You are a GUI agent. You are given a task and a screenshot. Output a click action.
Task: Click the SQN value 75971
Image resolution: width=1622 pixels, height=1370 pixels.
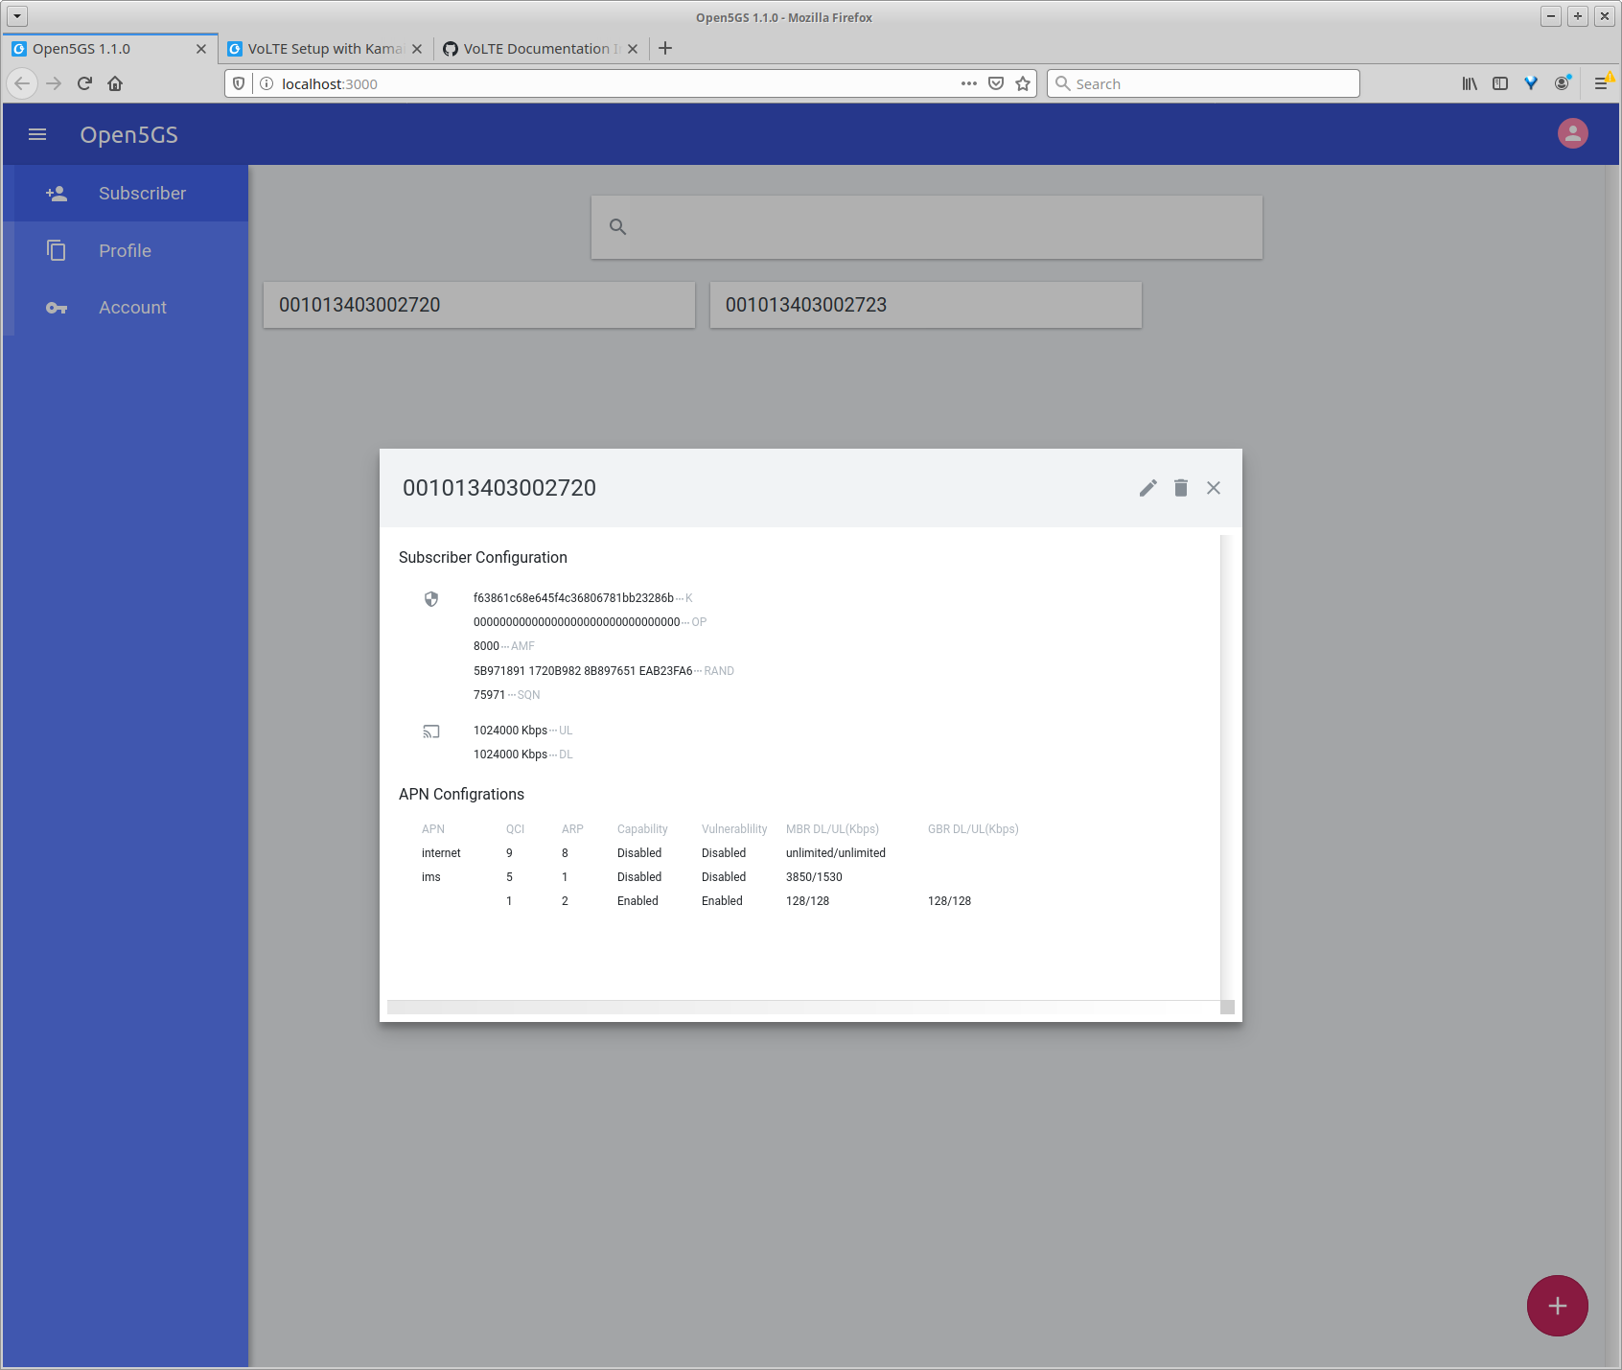click(489, 695)
